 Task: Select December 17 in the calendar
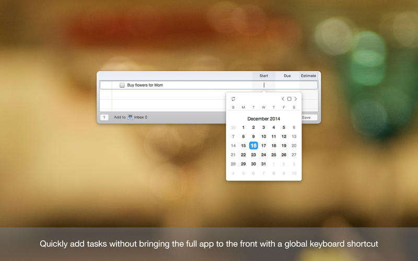264,146
